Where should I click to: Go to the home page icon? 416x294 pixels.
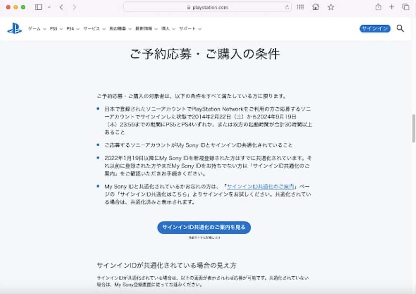pos(315,7)
